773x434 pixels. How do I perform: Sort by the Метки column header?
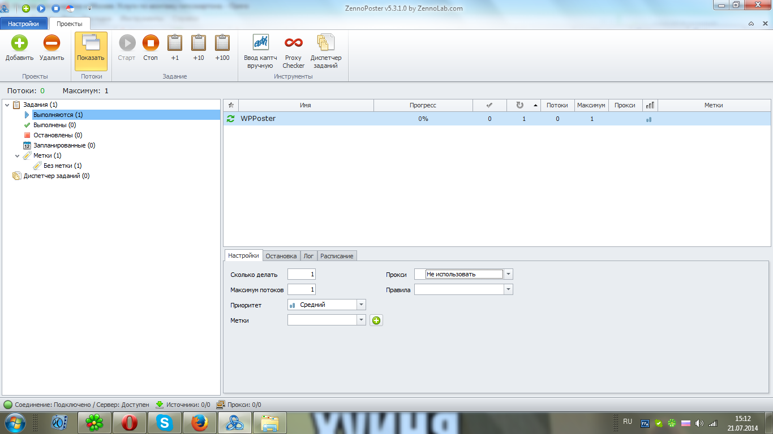714,105
